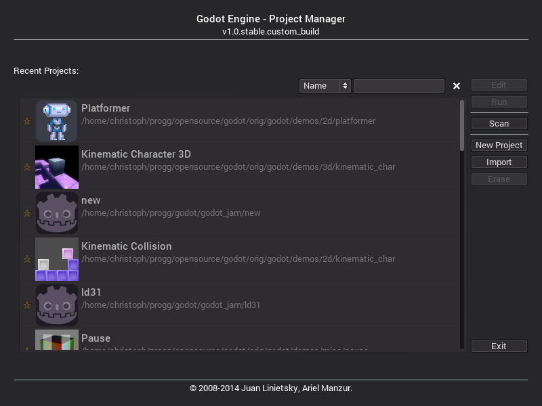Toggle favorite star for Kinematic Collision
Viewport: 542px width, 406px height.
[x=27, y=259]
